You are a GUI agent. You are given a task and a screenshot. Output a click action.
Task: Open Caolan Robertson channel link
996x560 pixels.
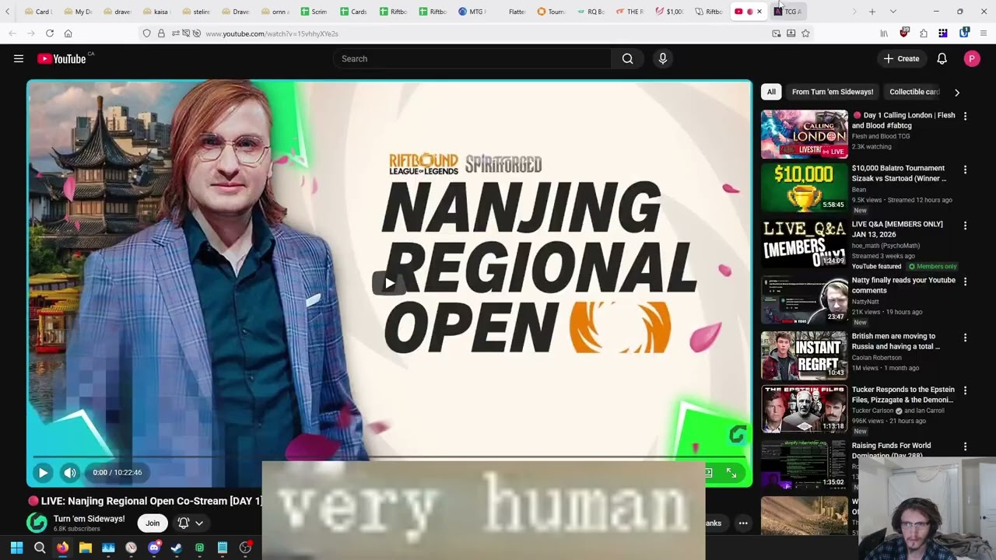(879, 358)
